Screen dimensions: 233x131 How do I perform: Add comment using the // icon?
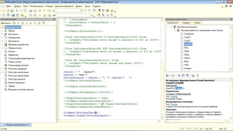point(40,15)
